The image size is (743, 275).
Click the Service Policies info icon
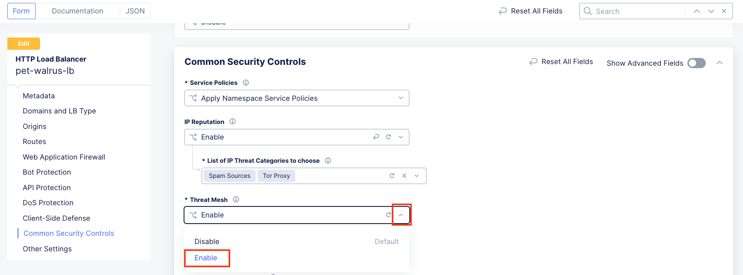[246, 82]
